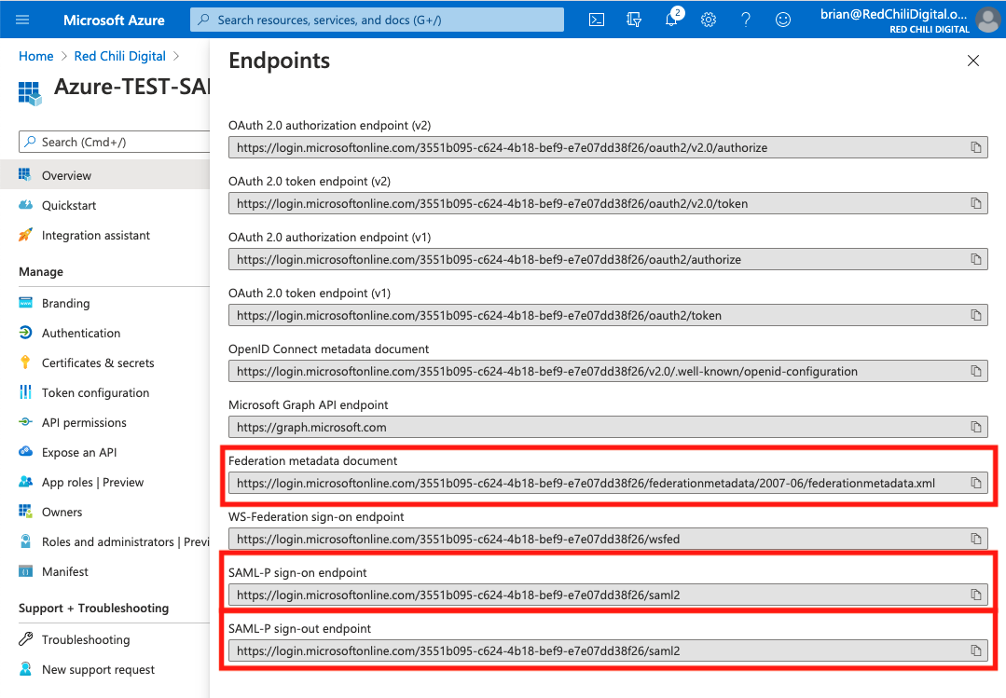Click the account avatar picture
The height and width of the screenshot is (698, 1006).
pos(987,20)
